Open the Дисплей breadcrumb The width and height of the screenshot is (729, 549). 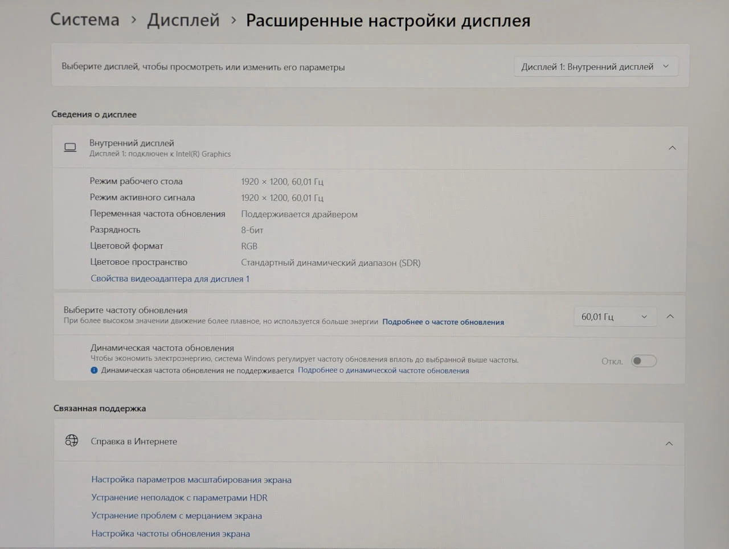click(183, 20)
